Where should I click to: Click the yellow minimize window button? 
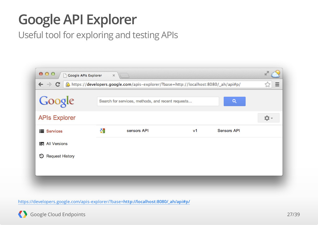pyautogui.click(x=47, y=74)
